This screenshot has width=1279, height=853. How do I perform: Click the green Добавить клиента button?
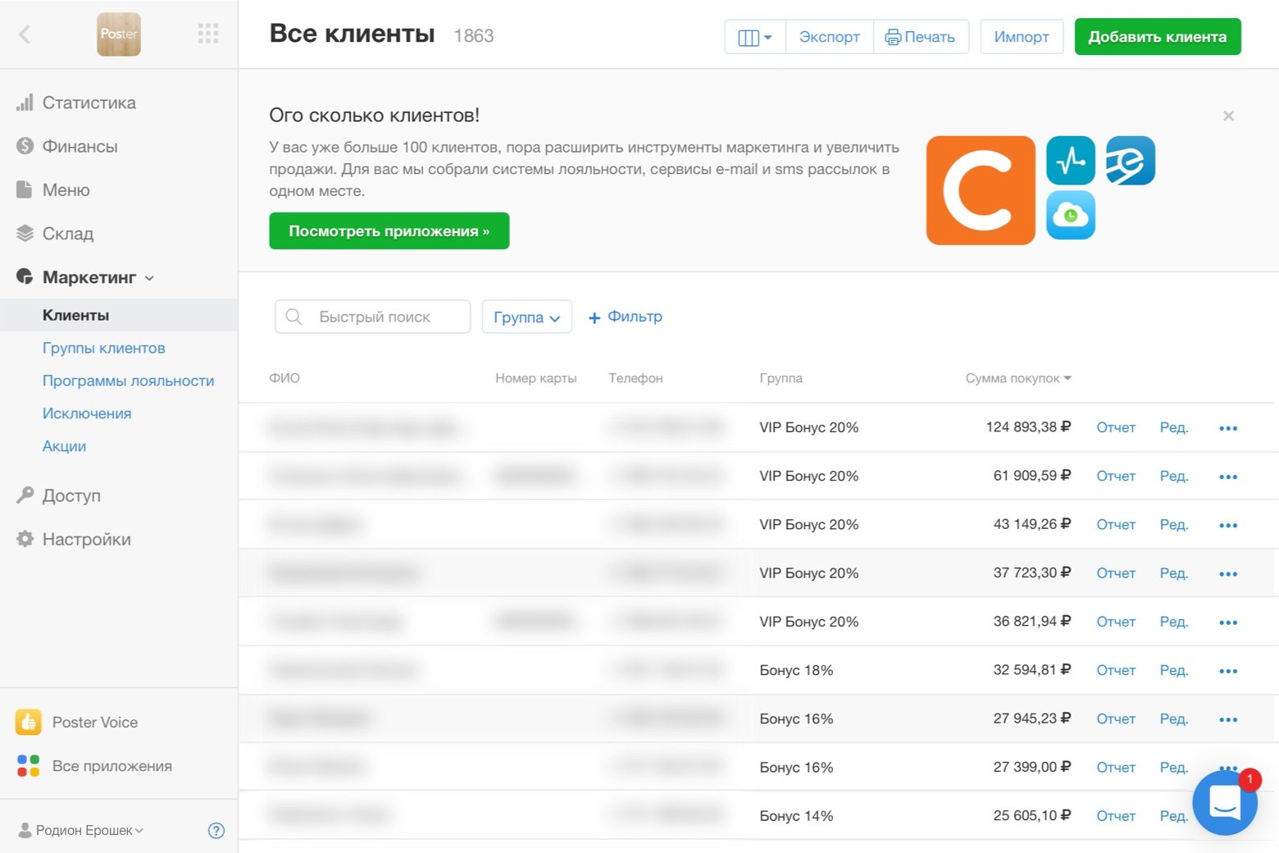coord(1157,37)
